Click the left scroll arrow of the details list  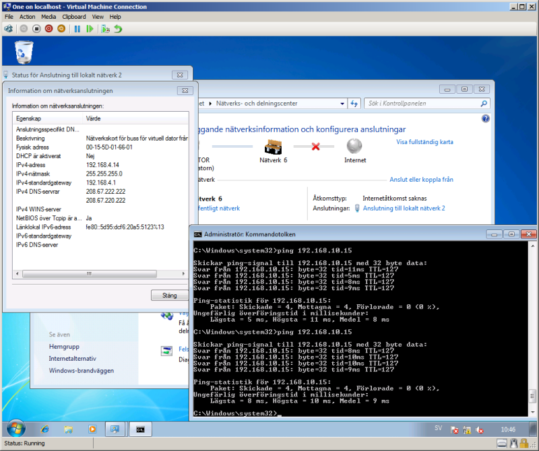(18, 274)
